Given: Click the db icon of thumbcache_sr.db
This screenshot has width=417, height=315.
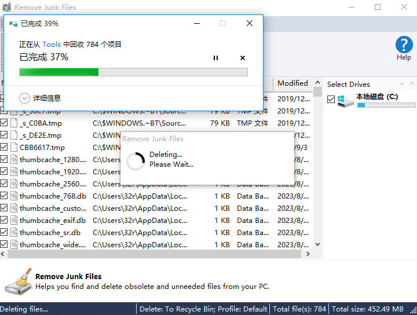Looking at the screenshot, I should point(14,232).
